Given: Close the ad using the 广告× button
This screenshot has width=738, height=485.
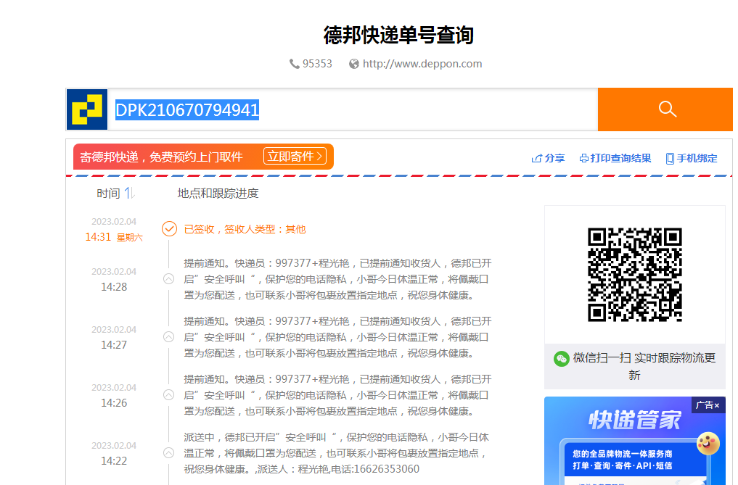Looking at the screenshot, I should 708,405.
